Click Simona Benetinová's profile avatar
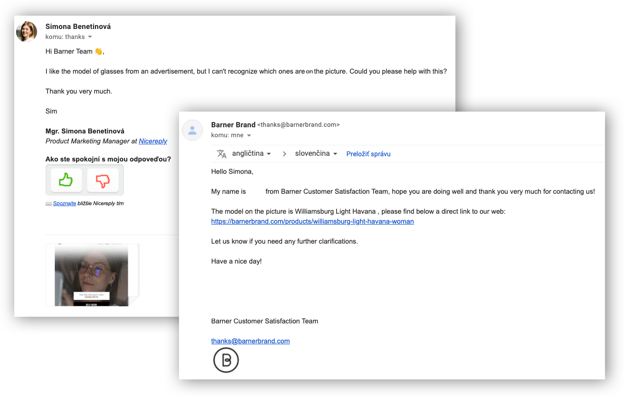624x397 pixels. [x=27, y=32]
